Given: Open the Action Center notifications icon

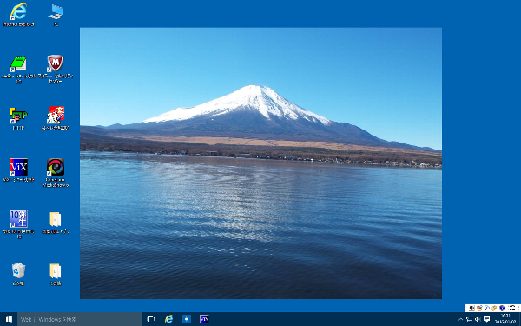Looking at the screenshot, I should coord(487,319).
